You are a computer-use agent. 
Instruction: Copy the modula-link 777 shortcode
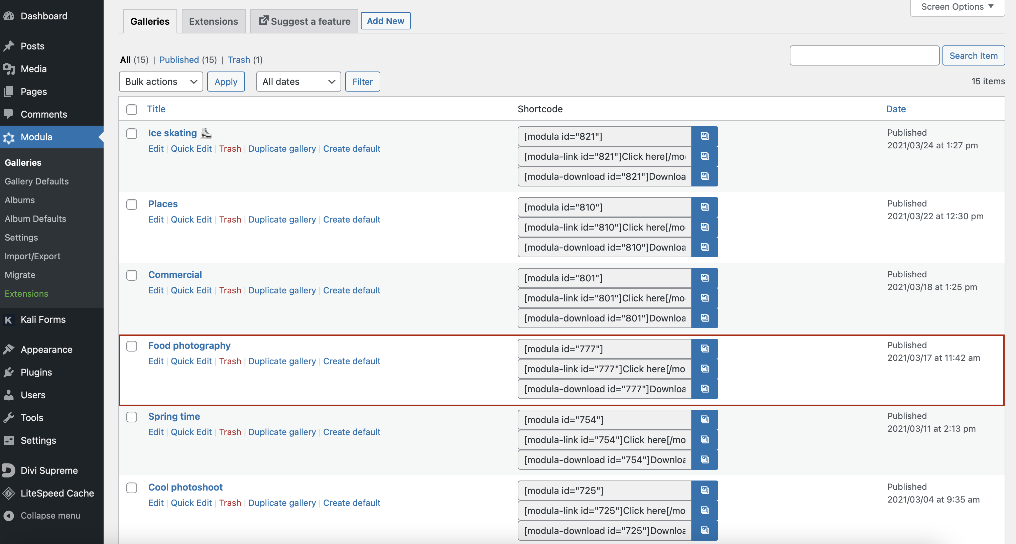point(705,369)
